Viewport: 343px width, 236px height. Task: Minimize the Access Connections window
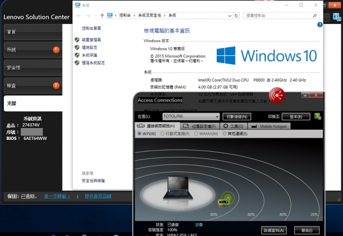tap(305, 95)
